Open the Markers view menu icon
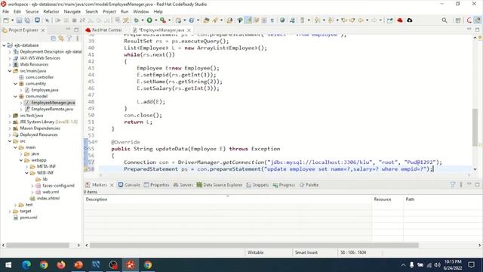The height and width of the screenshot is (272, 483). 461,184
